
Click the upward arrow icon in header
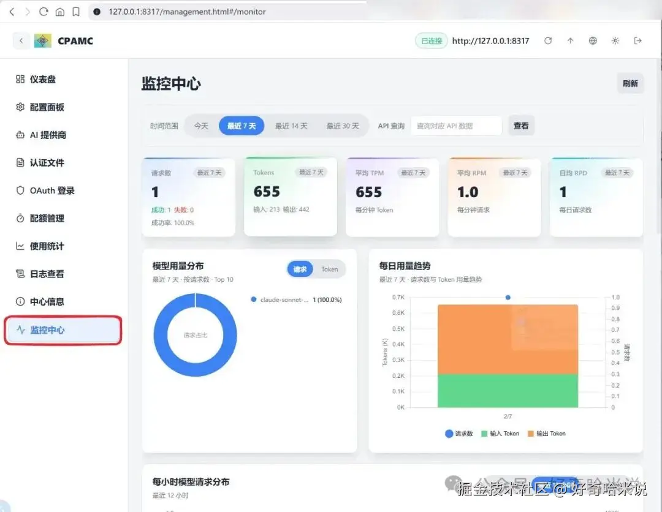click(571, 41)
